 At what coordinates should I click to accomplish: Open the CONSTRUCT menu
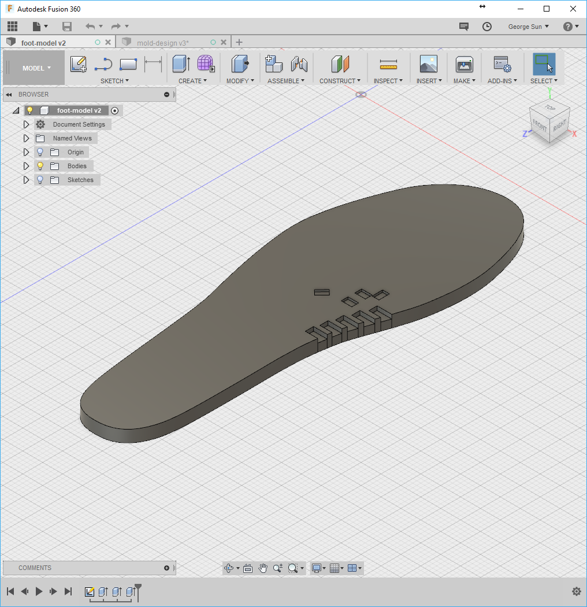pos(340,81)
